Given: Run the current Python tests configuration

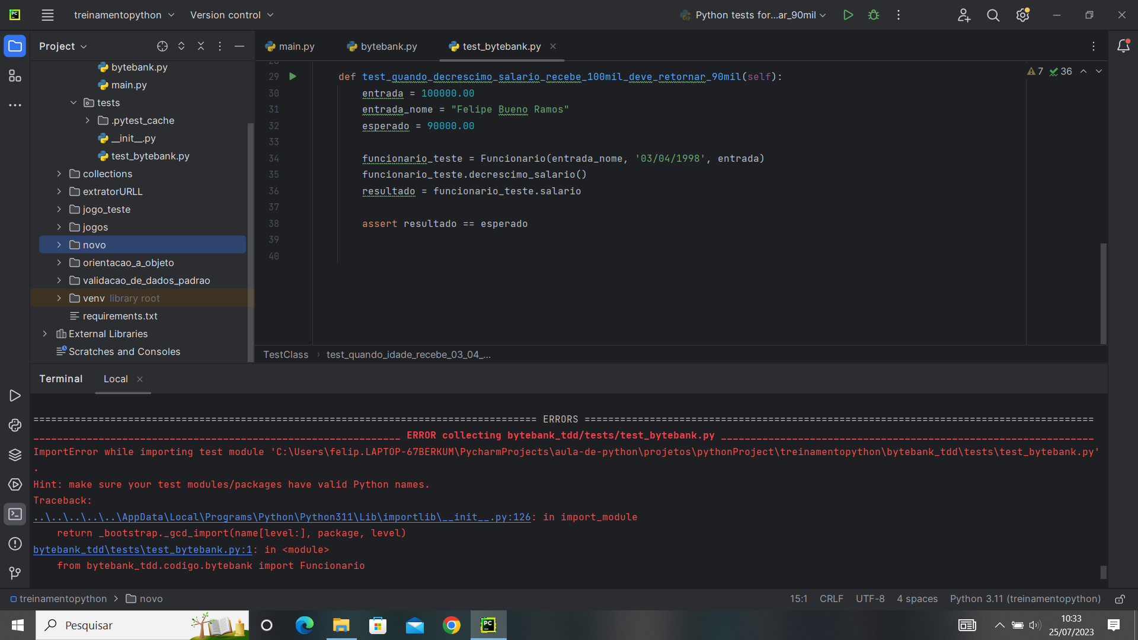Looking at the screenshot, I should [x=848, y=15].
